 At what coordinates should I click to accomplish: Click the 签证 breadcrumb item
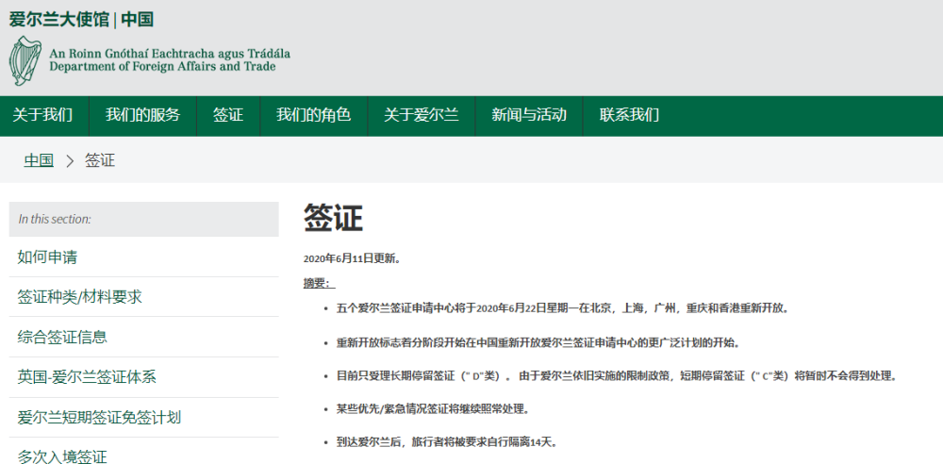point(100,160)
